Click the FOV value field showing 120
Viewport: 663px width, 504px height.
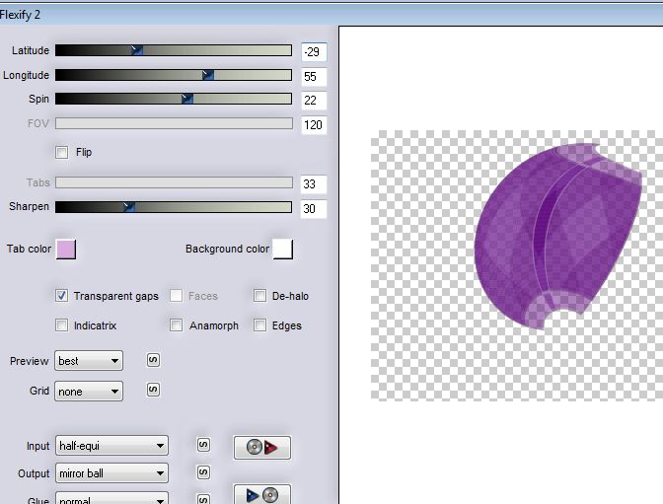tap(314, 124)
